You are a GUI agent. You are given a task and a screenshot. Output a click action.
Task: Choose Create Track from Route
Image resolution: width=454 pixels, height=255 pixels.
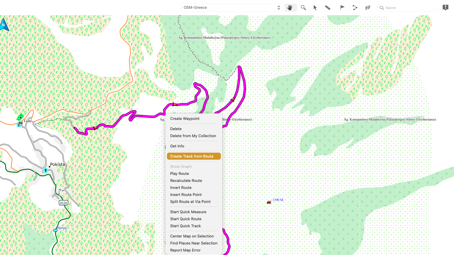(x=192, y=156)
